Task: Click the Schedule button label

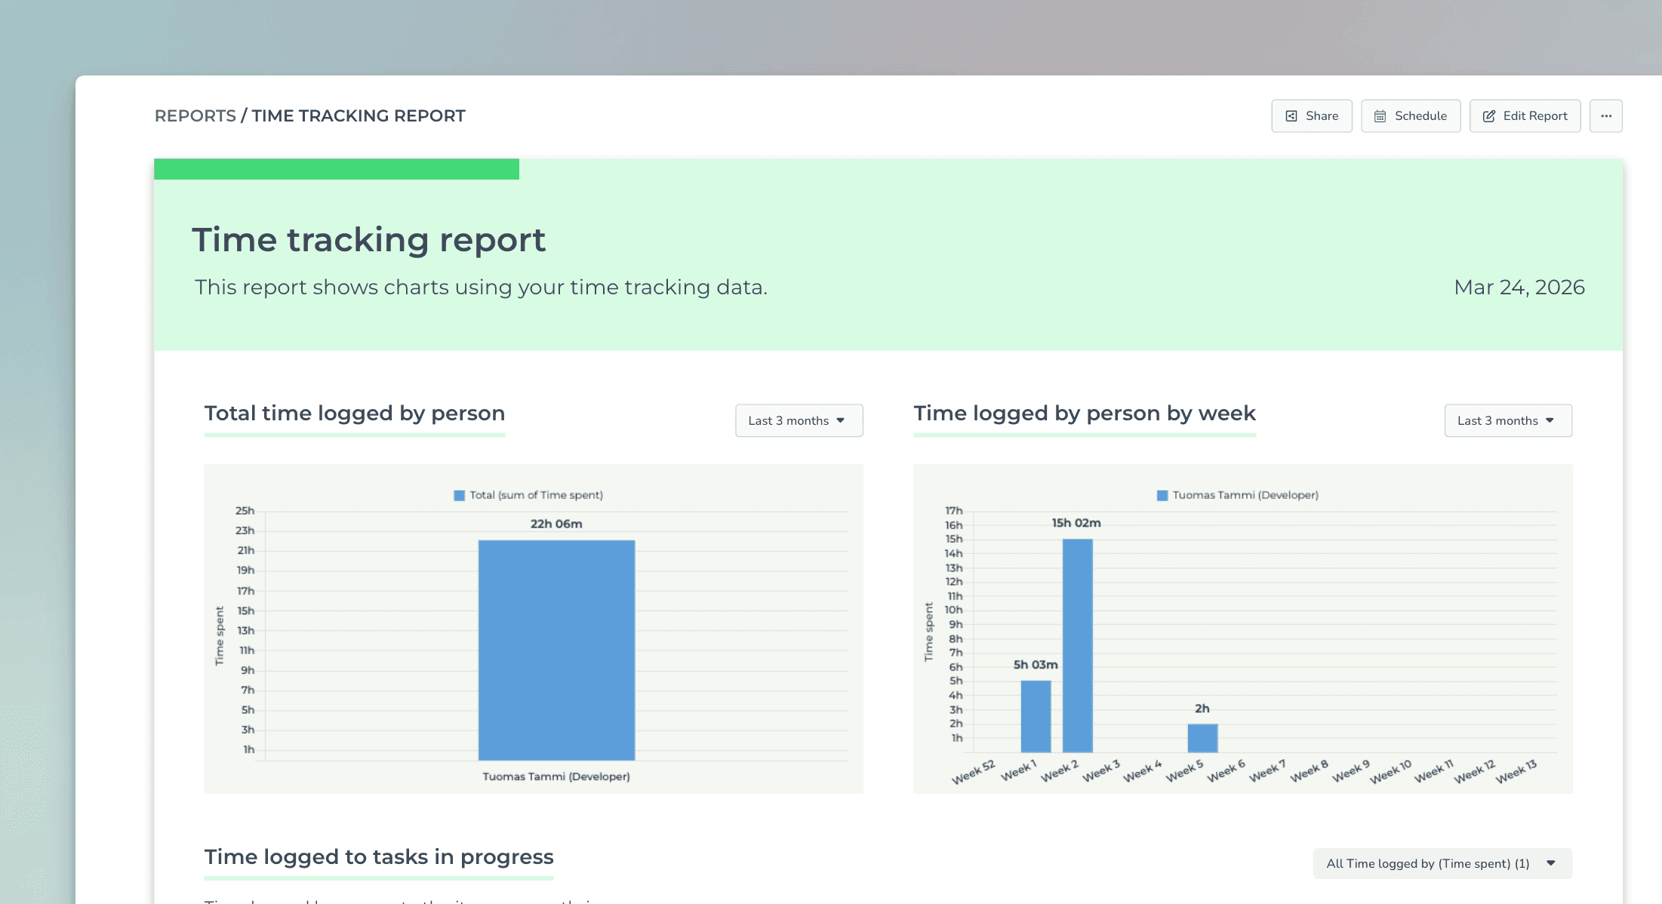Action: pos(1420,116)
